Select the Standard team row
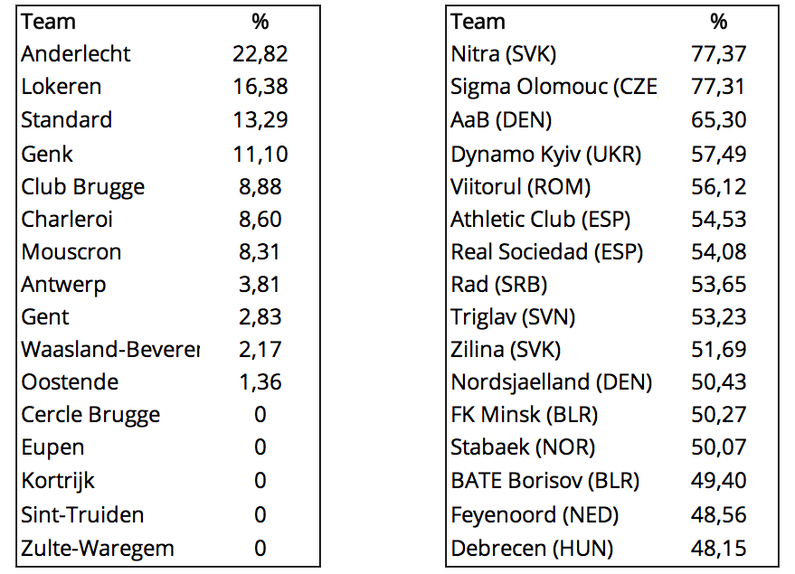Screen dimensions: 795x574 pyautogui.click(x=168, y=120)
